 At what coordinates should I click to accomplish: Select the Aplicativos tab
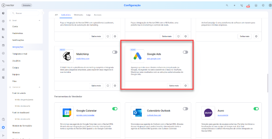point(66,15)
